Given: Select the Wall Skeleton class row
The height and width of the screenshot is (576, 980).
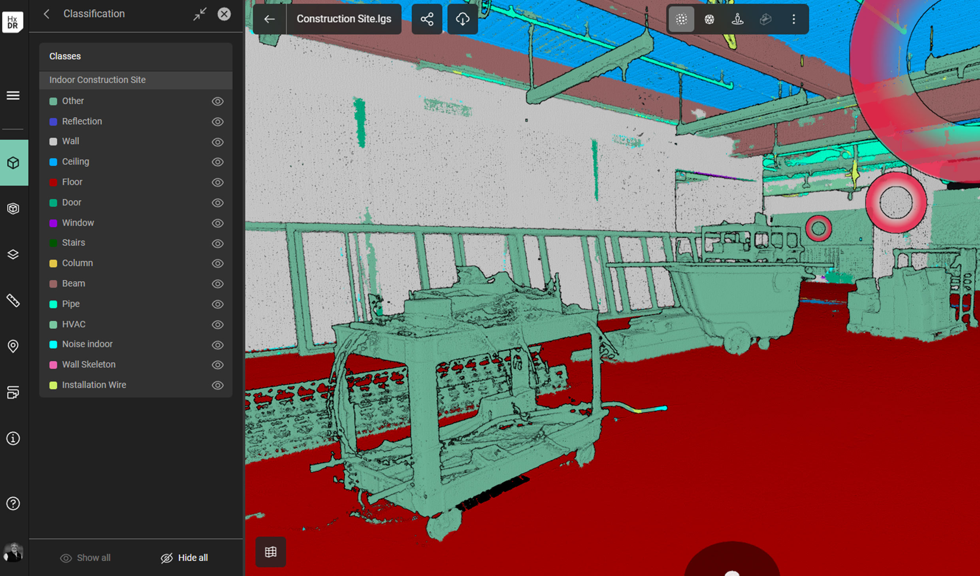Looking at the screenshot, I should [x=136, y=364].
